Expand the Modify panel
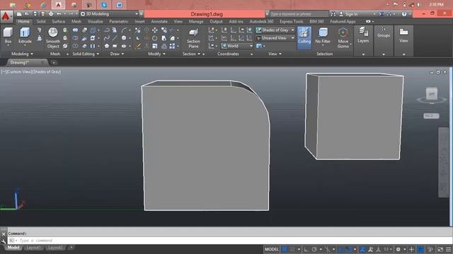This screenshot has height=254, width=453. click(x=156, y=54)
